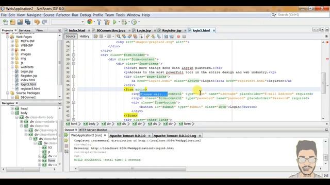
Task: Click the Shift Line Left editor icon
Action: point(166,36)
